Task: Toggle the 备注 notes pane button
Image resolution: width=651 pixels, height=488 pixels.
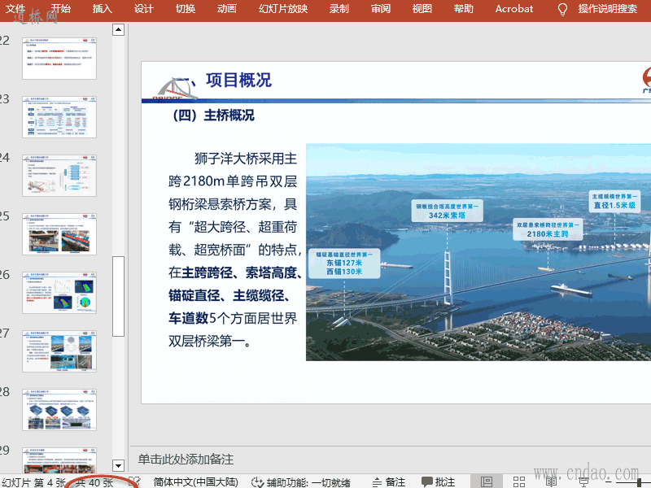Action: [389, 482]
